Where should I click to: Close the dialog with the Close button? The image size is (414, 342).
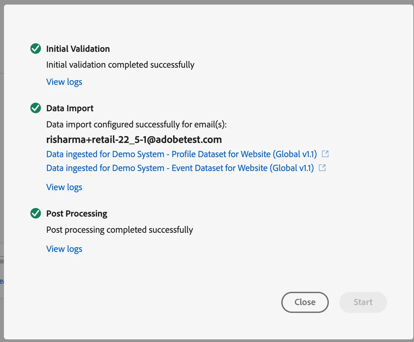coord(305,302)
